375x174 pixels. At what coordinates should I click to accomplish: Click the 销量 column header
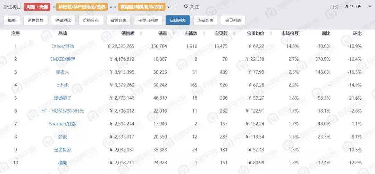click(x=162, y=33)
